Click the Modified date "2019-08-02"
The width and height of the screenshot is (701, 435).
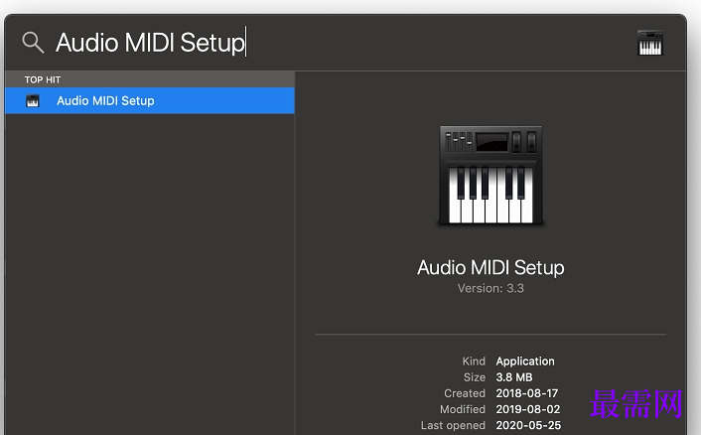coord(527,409)
